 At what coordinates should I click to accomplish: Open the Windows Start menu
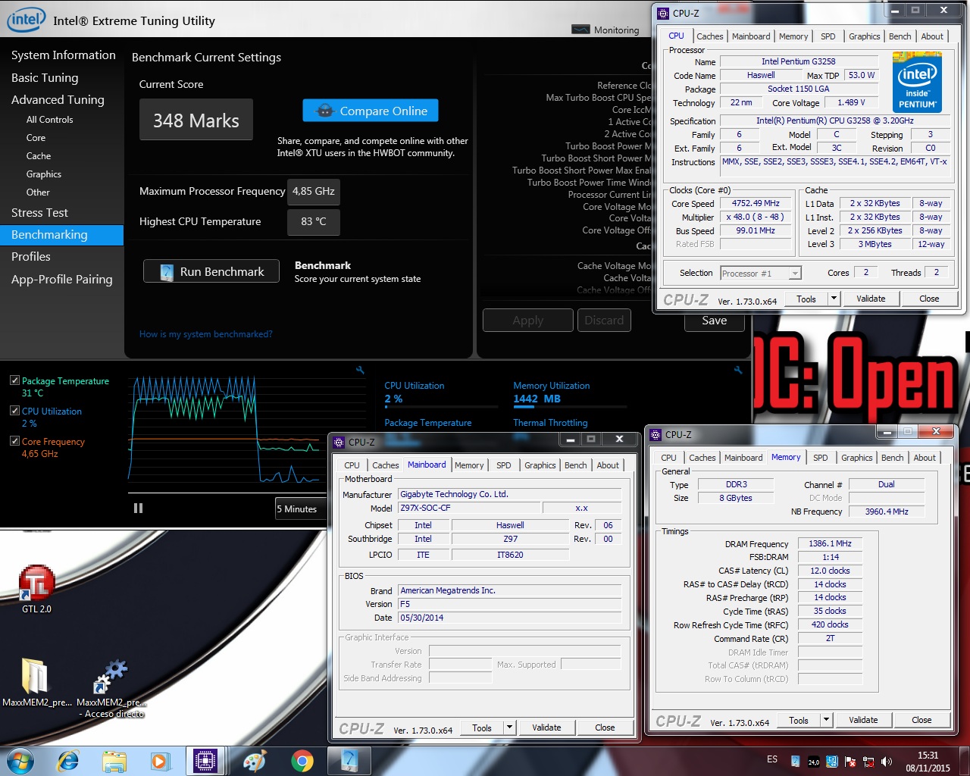pos(20,760)
